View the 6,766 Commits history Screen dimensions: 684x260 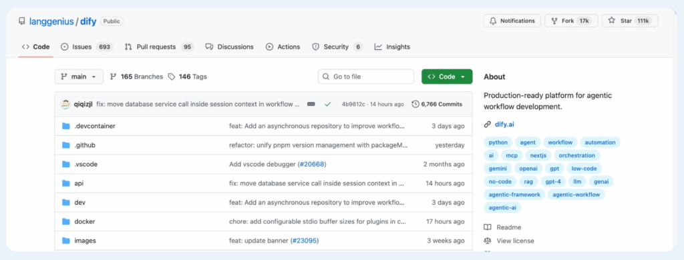point(437,104)
